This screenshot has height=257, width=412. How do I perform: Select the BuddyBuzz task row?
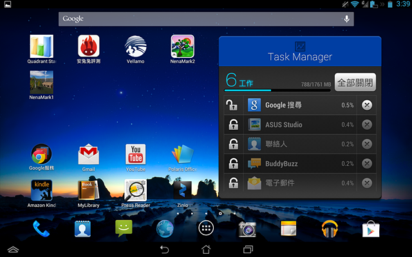[x=300, y=164]
